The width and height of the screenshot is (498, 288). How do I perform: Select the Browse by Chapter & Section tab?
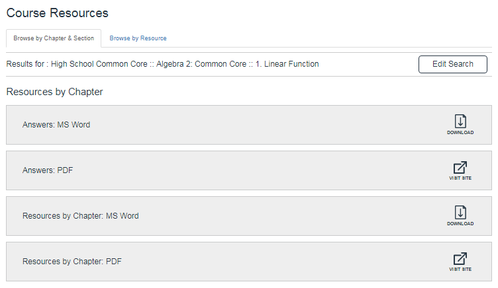(x=54, y=38)
